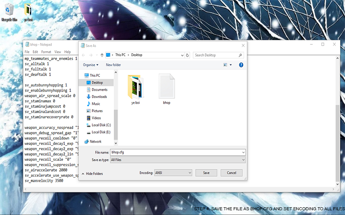Screen dimensions: 345x215
Task: Select Local Disk (C:) in navigation pane
Action: tap(101, 125)
